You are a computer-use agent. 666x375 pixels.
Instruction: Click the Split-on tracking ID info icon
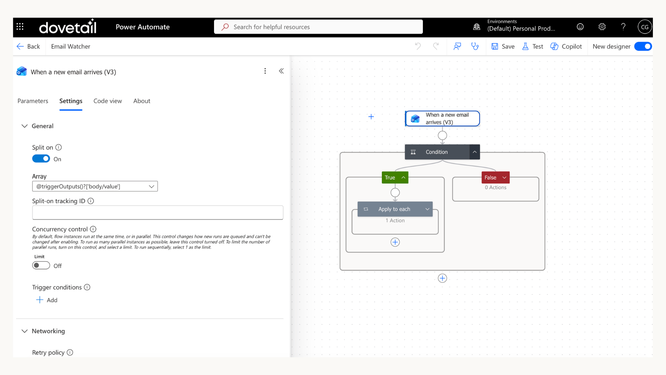point(91,201)
